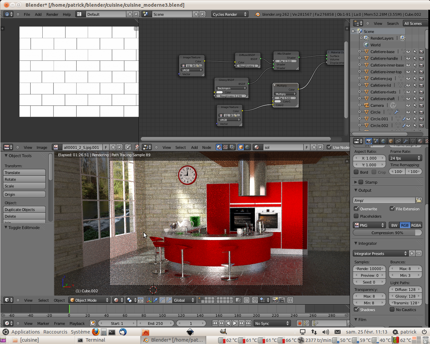Viewport: 430px width, 344px height.
Task: Select the RGBA color mode button
Action: [416, 225]
